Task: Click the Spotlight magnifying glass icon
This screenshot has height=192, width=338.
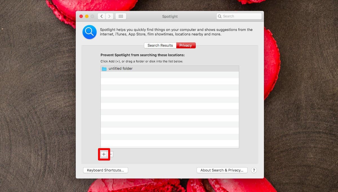Action: 89,32
